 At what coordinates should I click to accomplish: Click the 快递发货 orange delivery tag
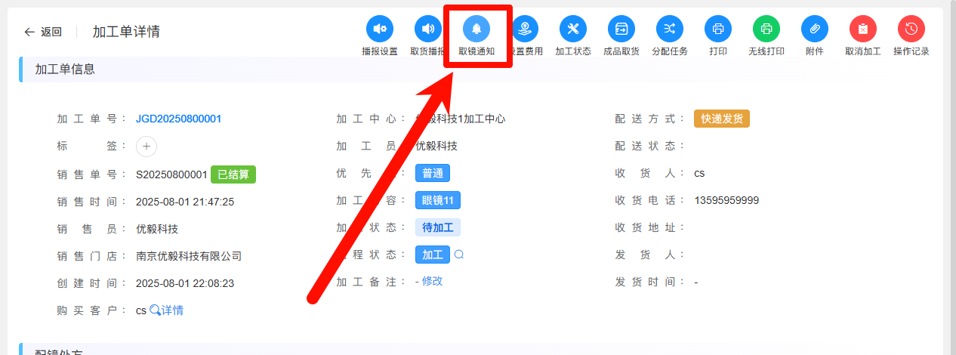coord(721,119)
